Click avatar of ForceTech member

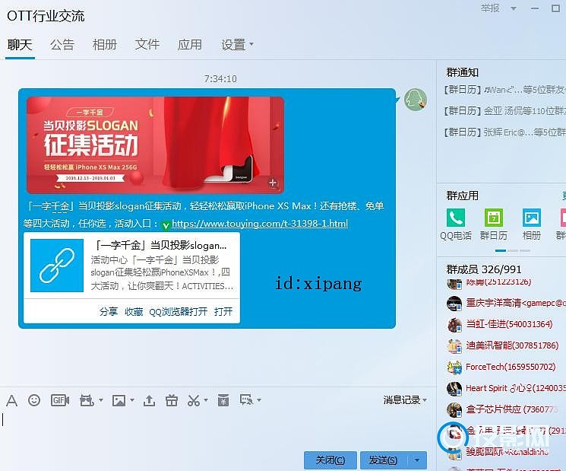pos(454,368)
